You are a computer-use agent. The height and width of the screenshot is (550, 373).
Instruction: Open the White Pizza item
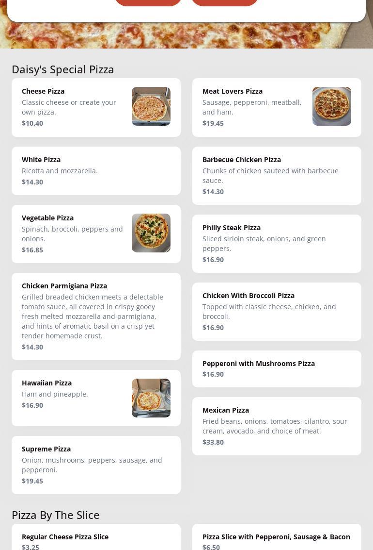pyautogui.click(x=96, y=171)
